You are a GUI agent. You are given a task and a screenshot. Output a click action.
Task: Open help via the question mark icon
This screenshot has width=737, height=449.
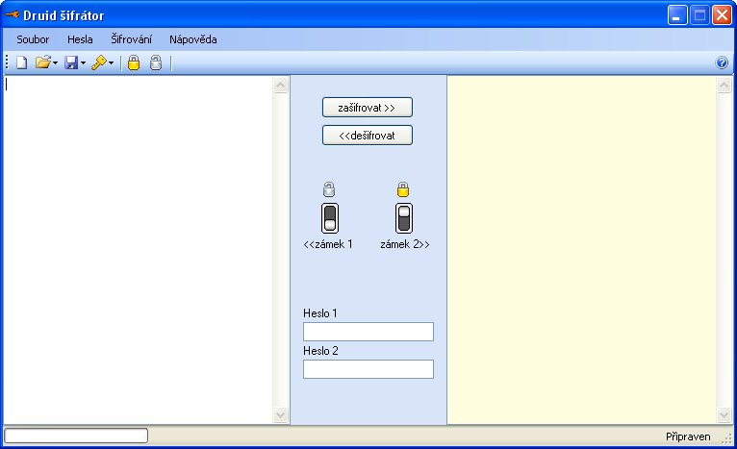(x=722, y=62)
